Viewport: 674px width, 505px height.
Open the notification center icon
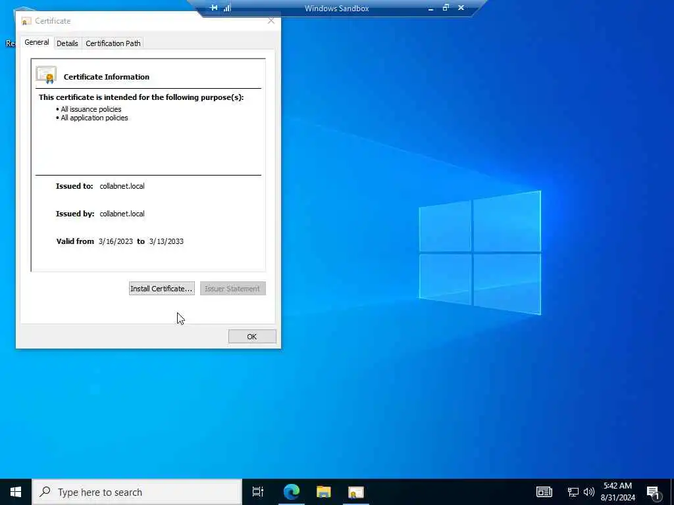click(x=654, y=493)
